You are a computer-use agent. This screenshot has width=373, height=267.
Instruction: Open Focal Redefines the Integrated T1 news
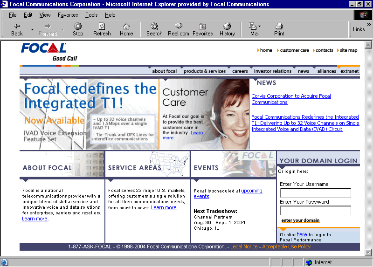coord(305,123)
